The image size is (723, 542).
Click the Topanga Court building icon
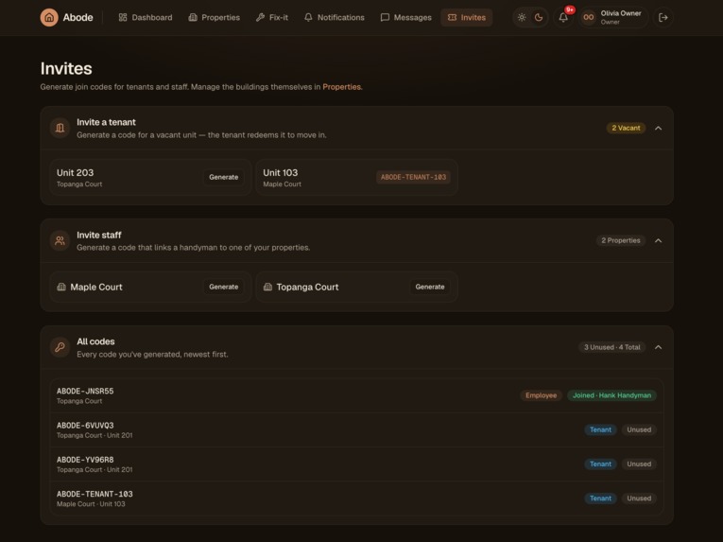click(267, 287)
